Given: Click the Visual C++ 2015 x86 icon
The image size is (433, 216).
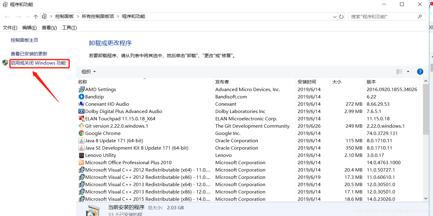Looking at the screenshot, I should (x=81, y=199).
